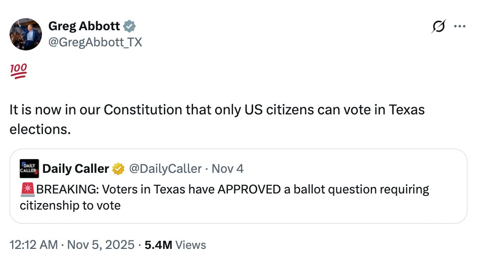Click the Daily Caller account name
Screen dimensions: 479x262
[75, 168]
